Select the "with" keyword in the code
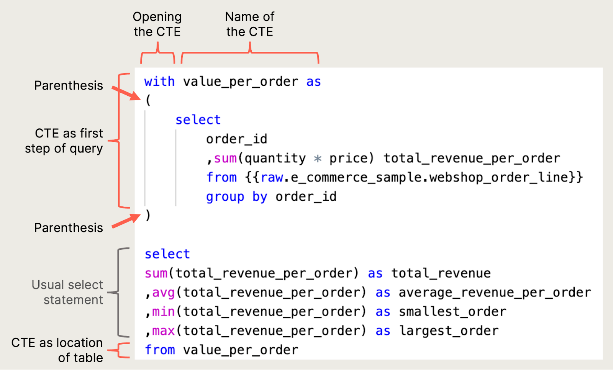This screenshot has width=613, height=373. (x=159, y=81)
